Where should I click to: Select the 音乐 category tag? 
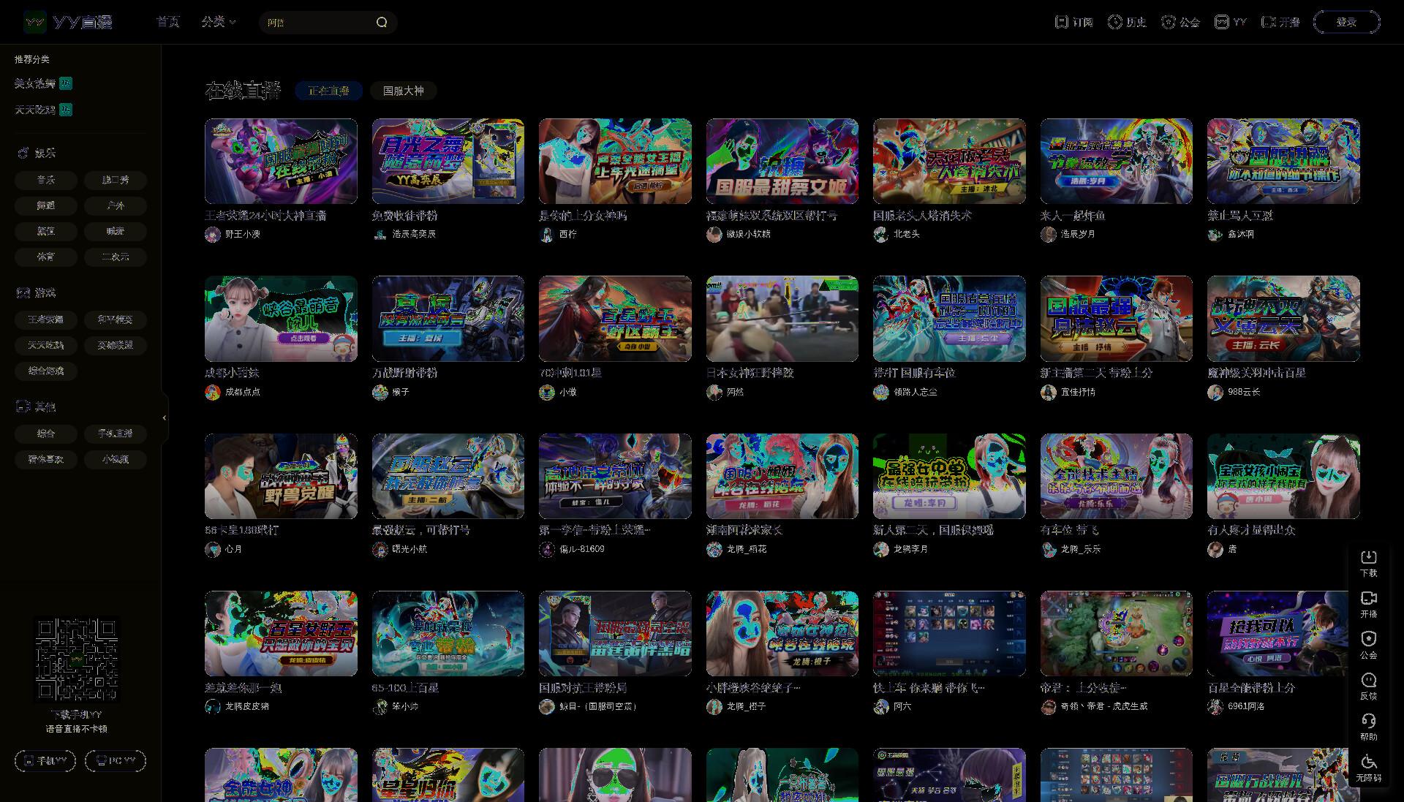[46, 180]
